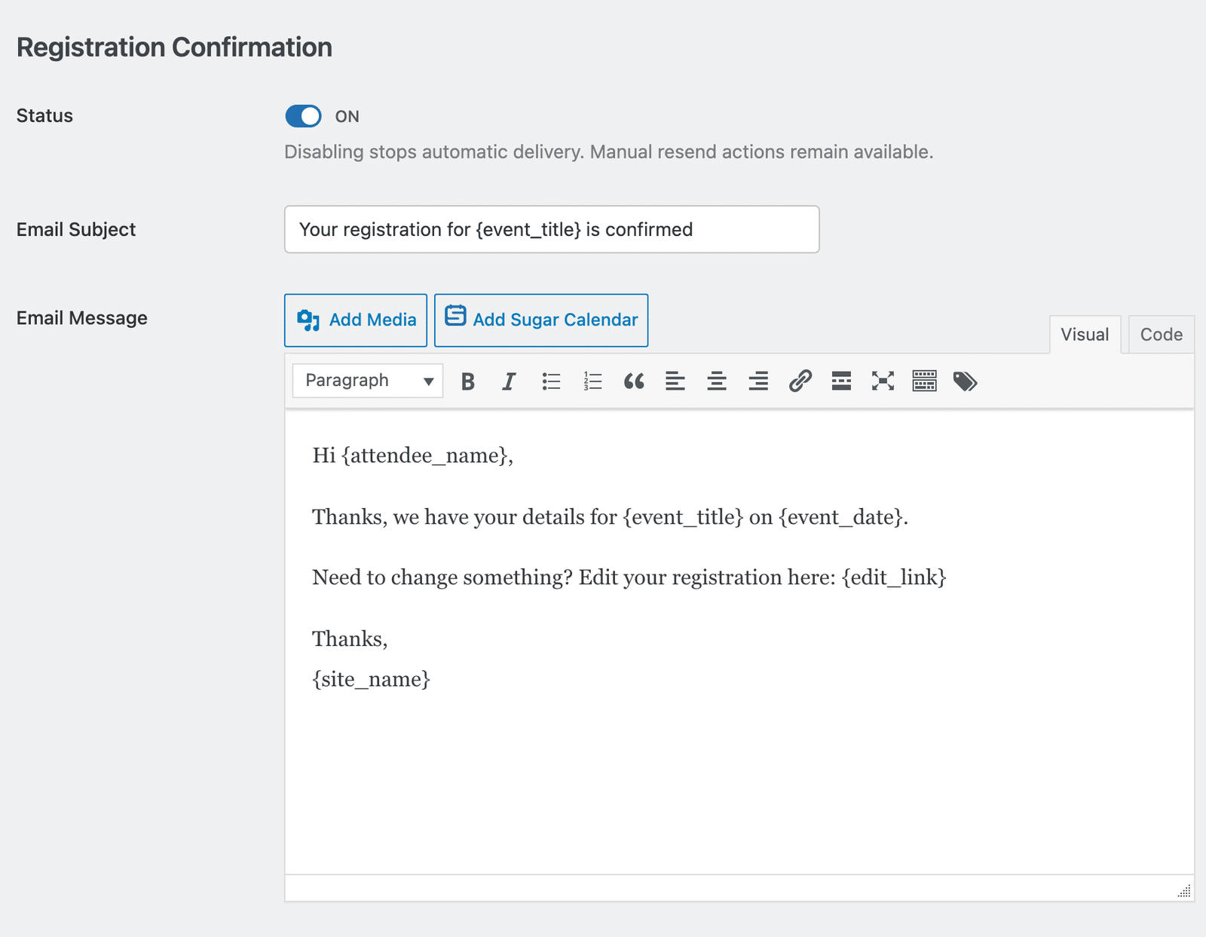Image resolution: width=1206 pixels, height=937 pixels.
Task: Click the 'Hi {attendee_name},' line
Action: click(413, 455)
